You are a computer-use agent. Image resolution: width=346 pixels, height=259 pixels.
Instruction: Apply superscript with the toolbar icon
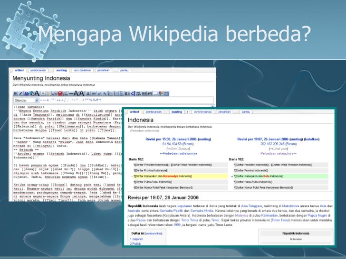click(x=99, y=93)
